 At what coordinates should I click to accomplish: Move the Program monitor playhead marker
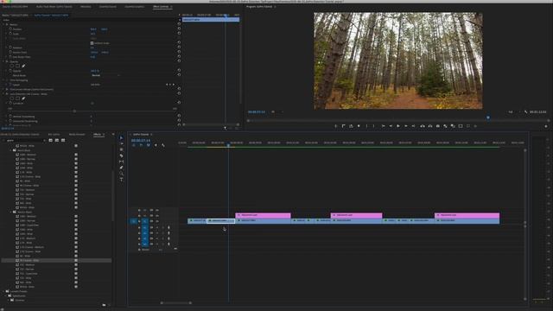[x=488, y=117]
